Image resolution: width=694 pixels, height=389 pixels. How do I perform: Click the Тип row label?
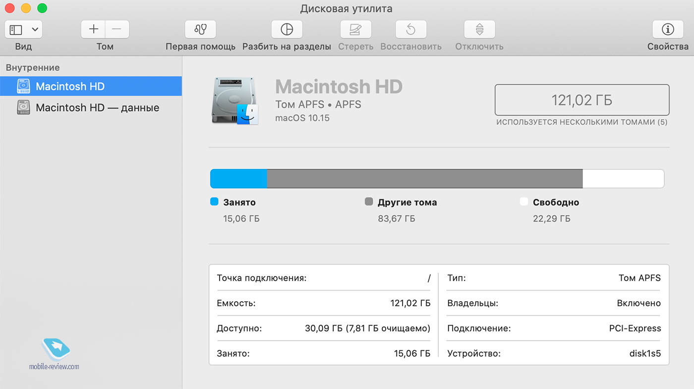pyautogui.click(x=457, y=278)
